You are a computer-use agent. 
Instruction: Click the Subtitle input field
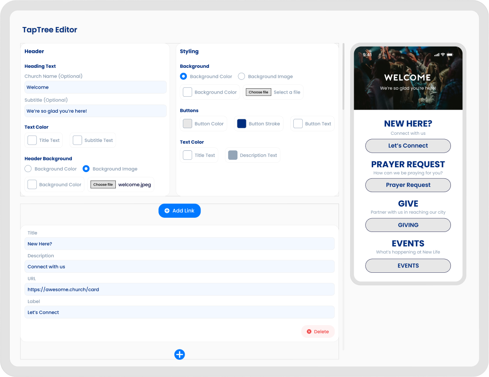tap(95, 111)
